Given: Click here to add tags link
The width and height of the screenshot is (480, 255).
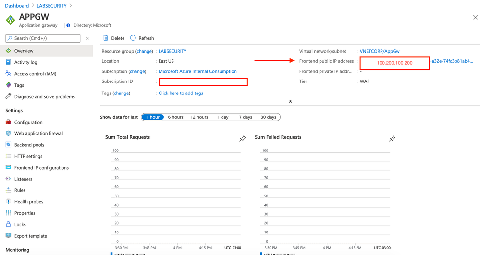Looking at the screenshot, I should point(181,93).
